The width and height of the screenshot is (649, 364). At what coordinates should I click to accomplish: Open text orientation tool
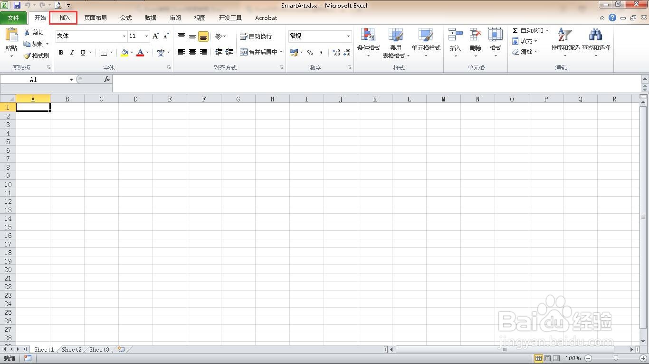(x=219, y=36)
